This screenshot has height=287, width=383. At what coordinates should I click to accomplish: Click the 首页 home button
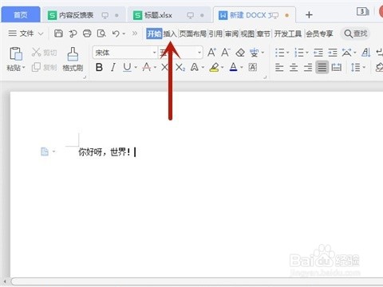click(x=21, y=15)
